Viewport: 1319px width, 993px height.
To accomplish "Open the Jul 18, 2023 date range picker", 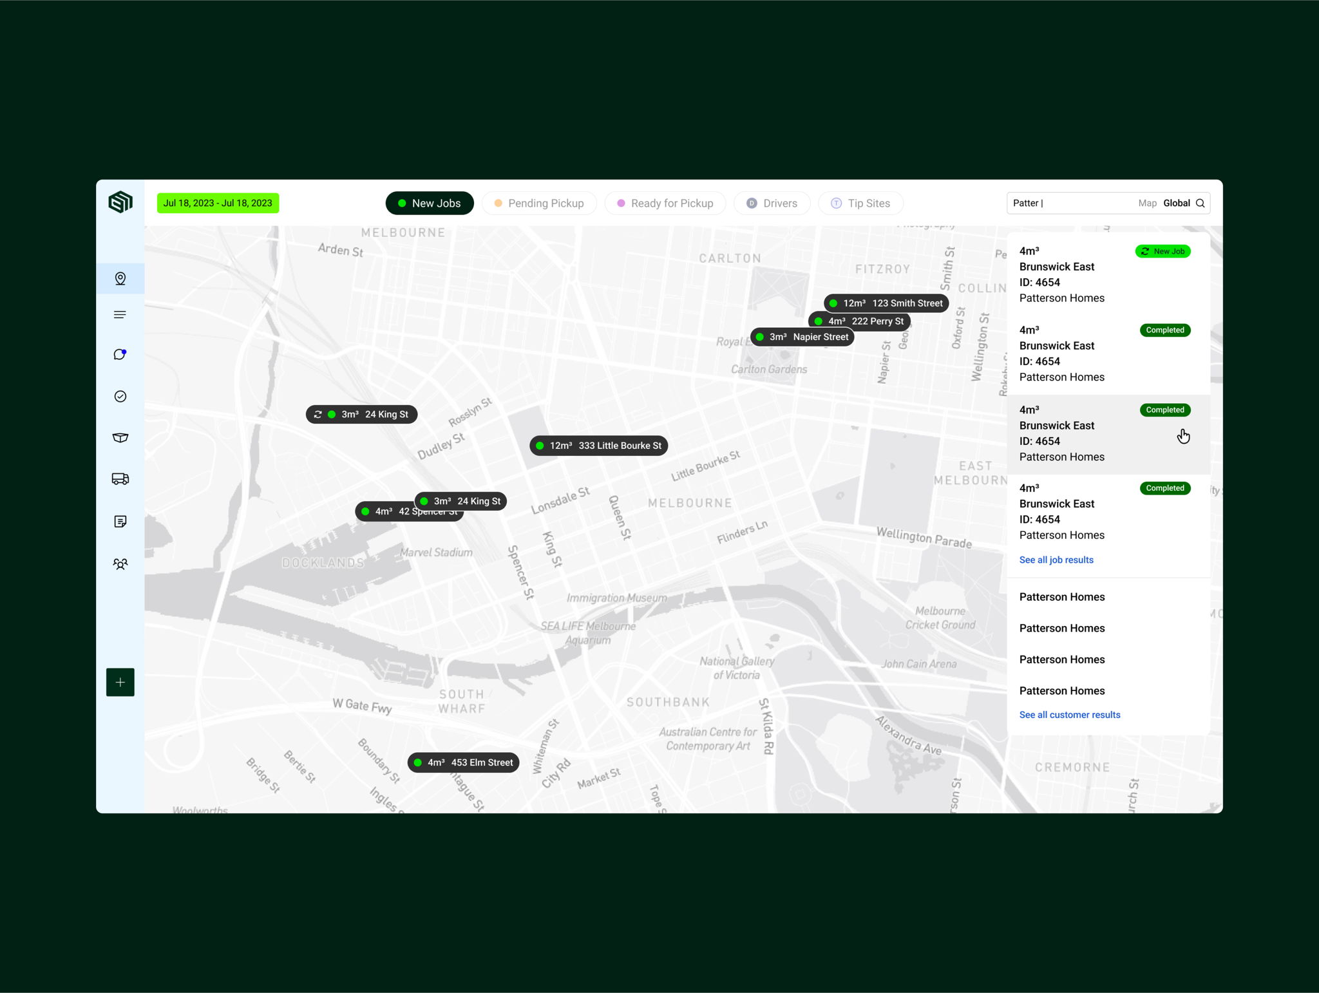I will click(x=218, y=203).
